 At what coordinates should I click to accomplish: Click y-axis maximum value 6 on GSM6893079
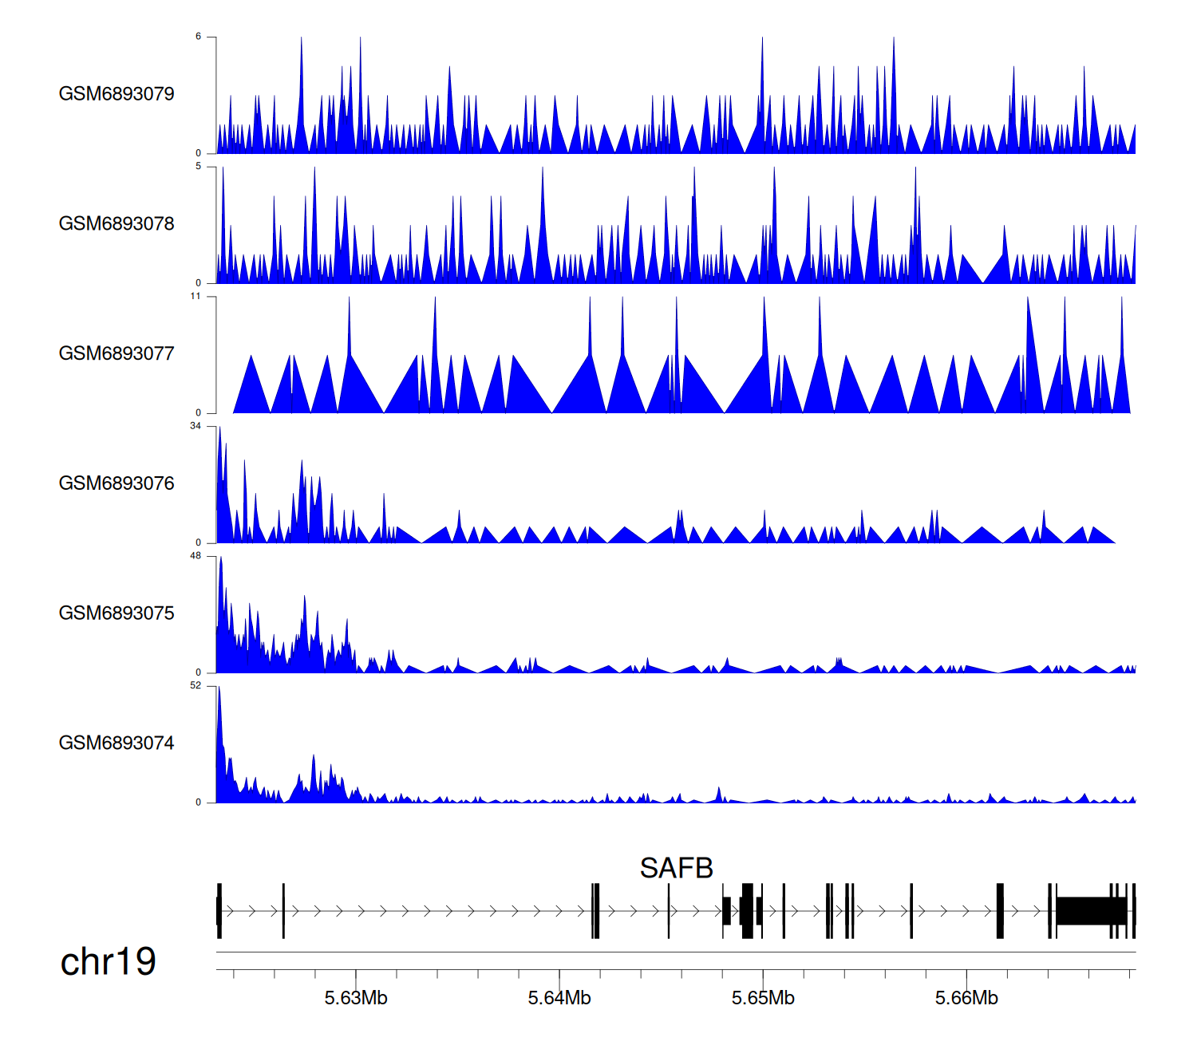click(199, 37)
